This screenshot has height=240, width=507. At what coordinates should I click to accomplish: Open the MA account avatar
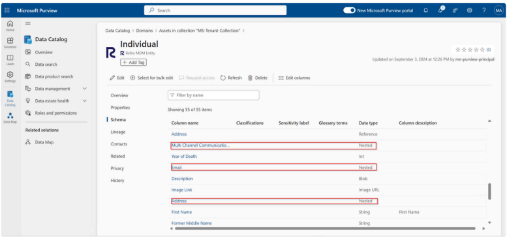[499, 10]
